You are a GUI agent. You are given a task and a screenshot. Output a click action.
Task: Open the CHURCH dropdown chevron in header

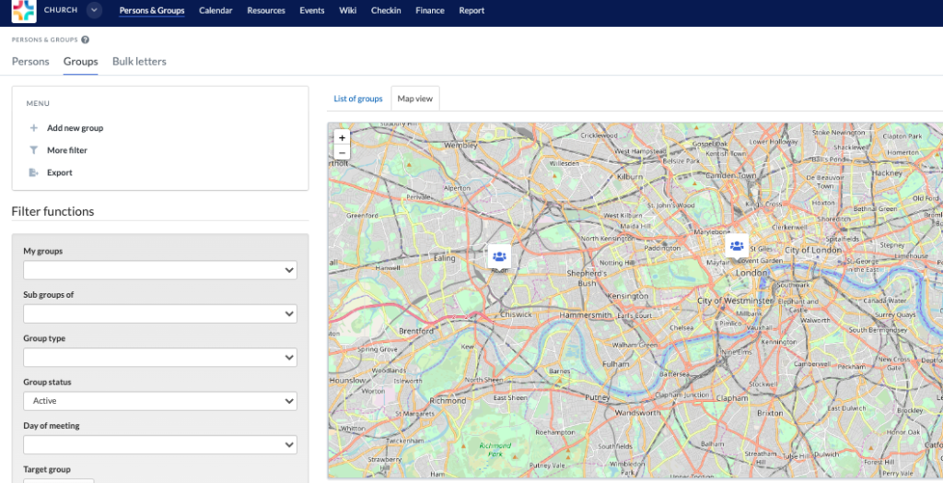pos(94,10)
